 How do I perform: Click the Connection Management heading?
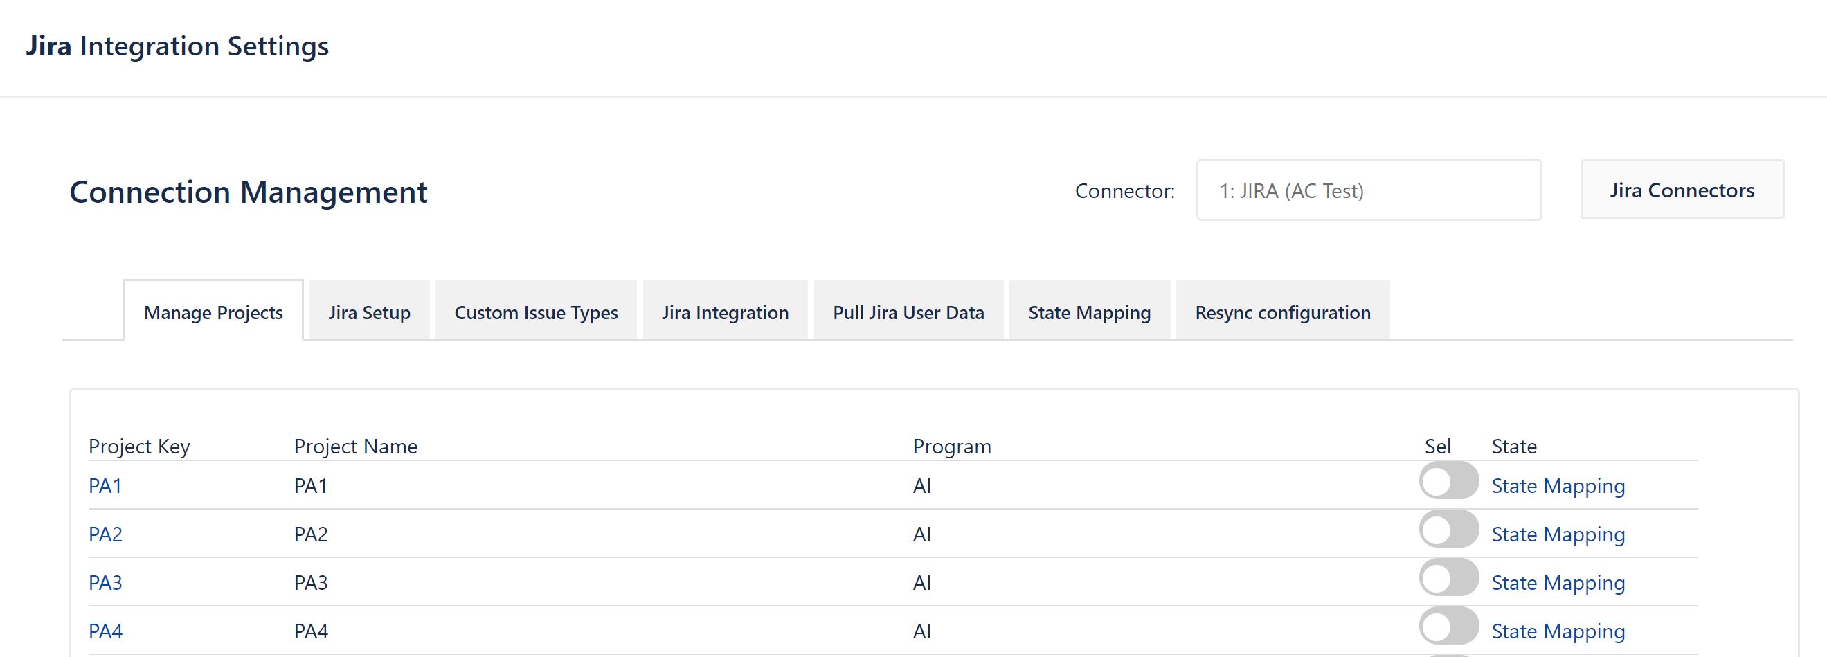coord(249,192)
